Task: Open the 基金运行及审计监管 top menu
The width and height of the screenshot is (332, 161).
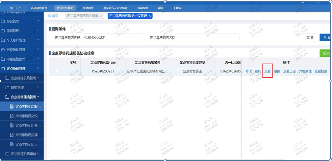Action: [115, 8]
